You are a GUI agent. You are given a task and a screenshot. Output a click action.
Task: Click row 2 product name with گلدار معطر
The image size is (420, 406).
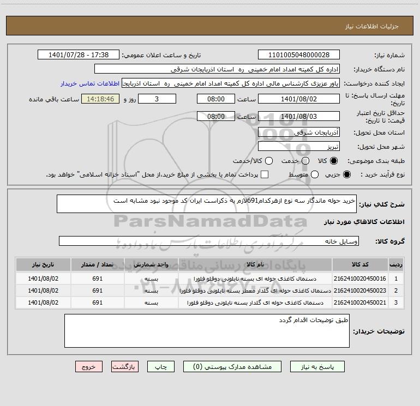point(255,291)
